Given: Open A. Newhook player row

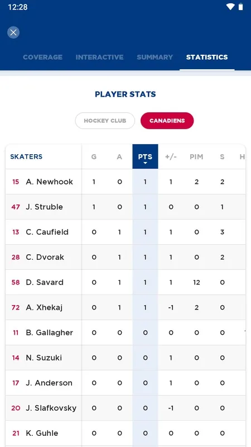Looking at the screenshot, I should 125,182.
